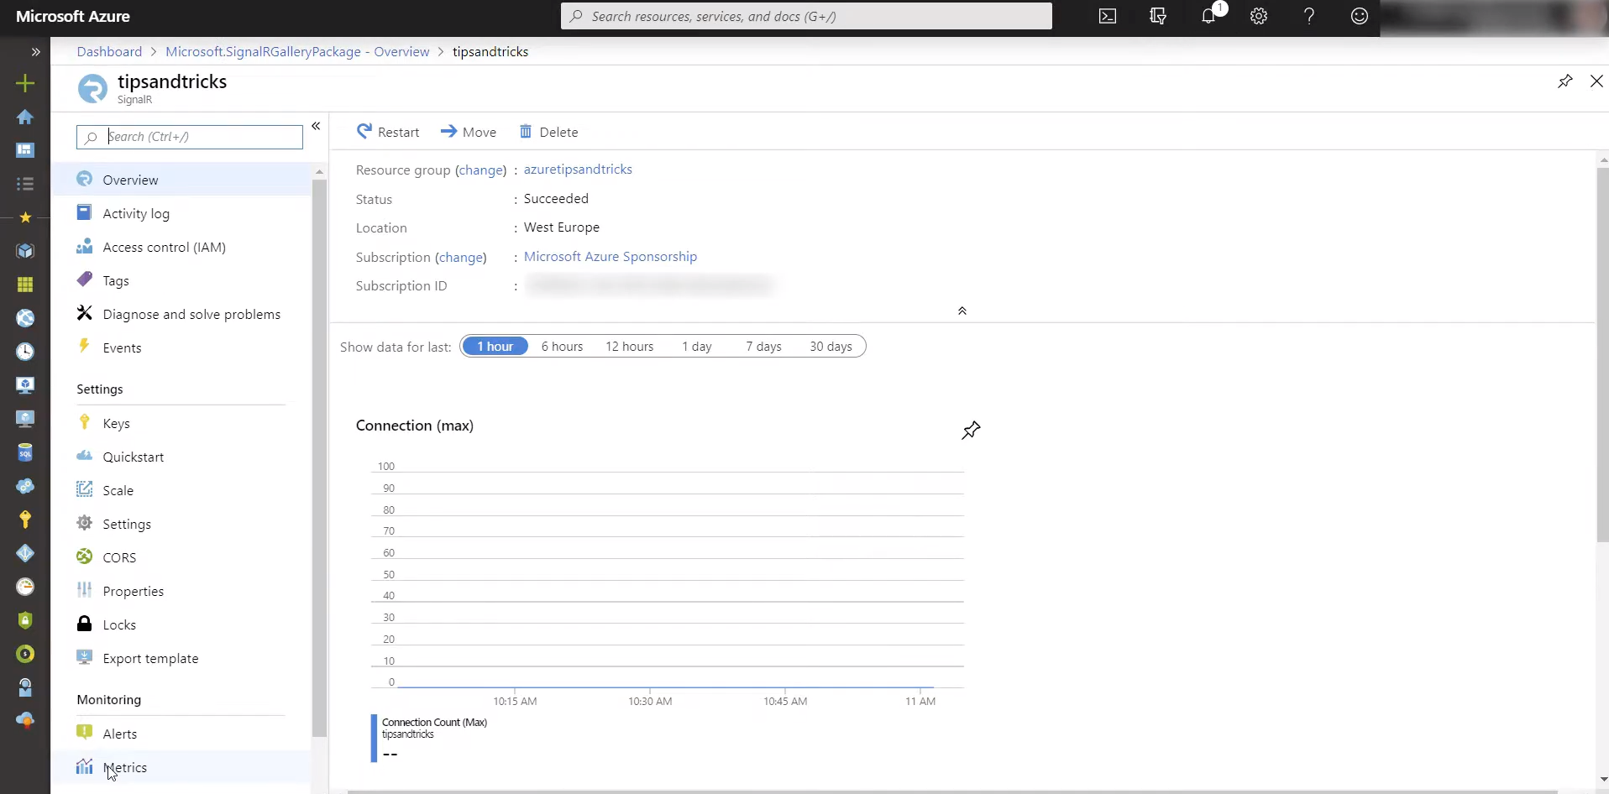1609x794 pixels.
Task: Open SQL databases icon in left sidebar
Action: (x=25, y=452)
